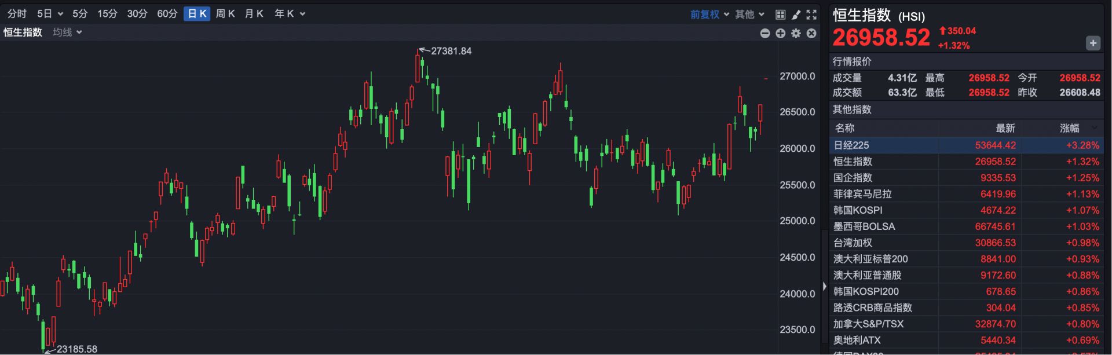Open the grid layout icon in chart toolbar
Image resolution: width=1112 pixels, height=355 pixels.
(x=780, y=14)
